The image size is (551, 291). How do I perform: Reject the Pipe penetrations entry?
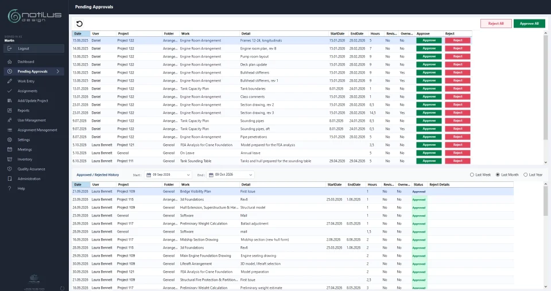tap(457, 137)
